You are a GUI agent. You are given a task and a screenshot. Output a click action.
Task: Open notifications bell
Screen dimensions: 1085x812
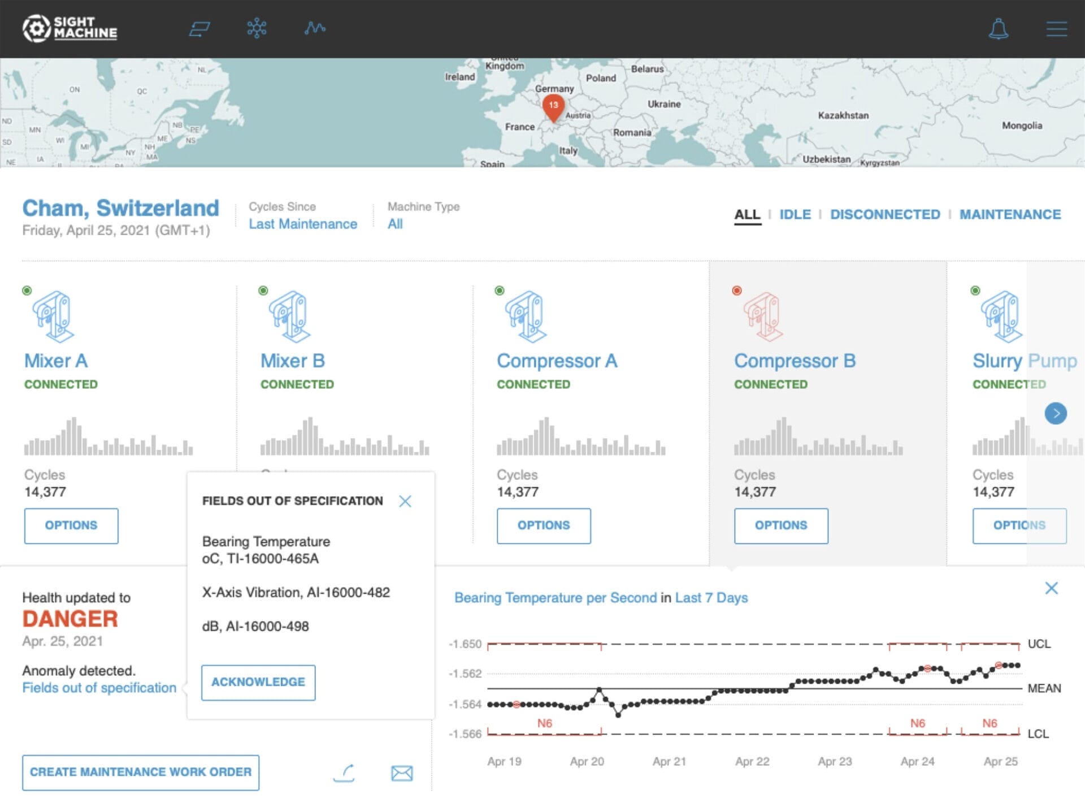[999, 29]
